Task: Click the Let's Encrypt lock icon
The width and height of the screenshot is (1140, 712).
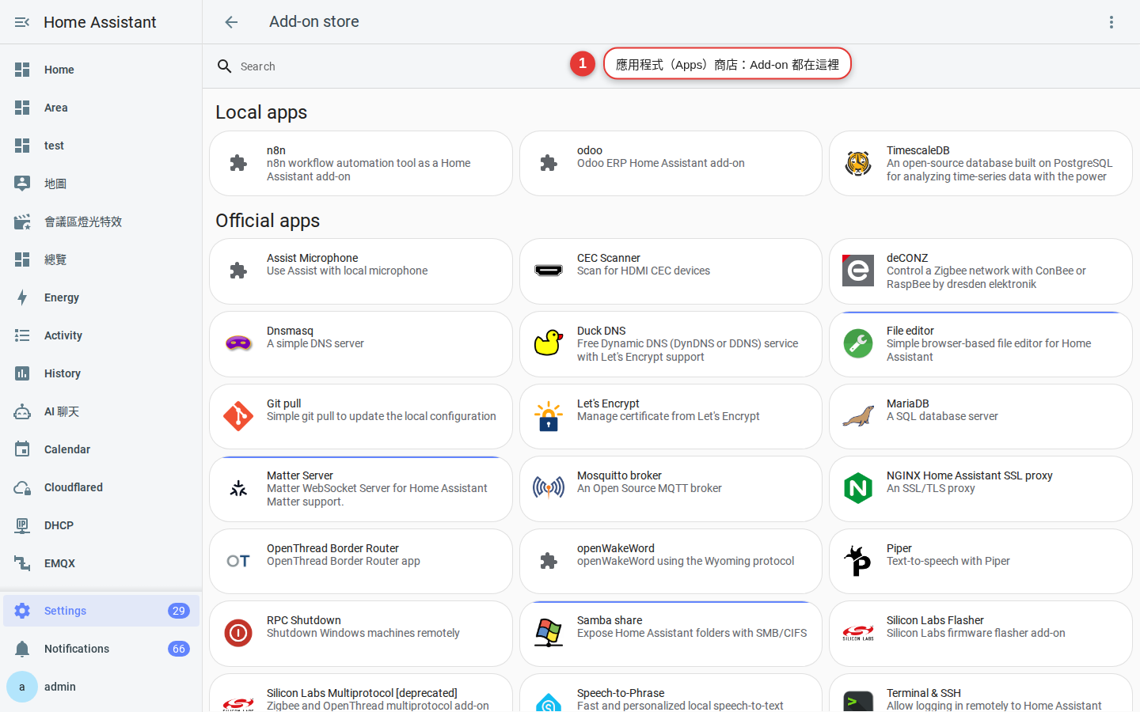Action: (549, 416)
